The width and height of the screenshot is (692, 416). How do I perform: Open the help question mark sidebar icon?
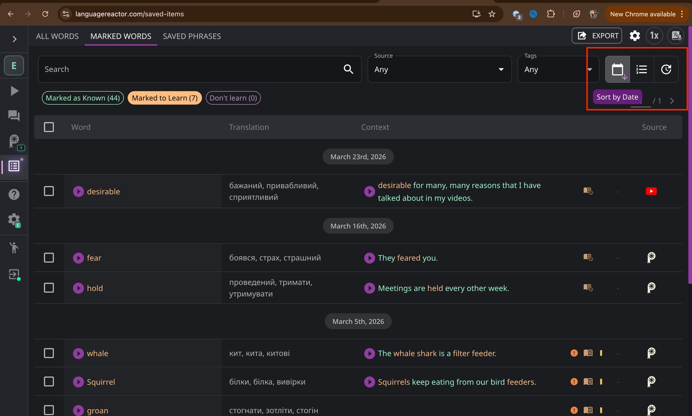point(14,194)
